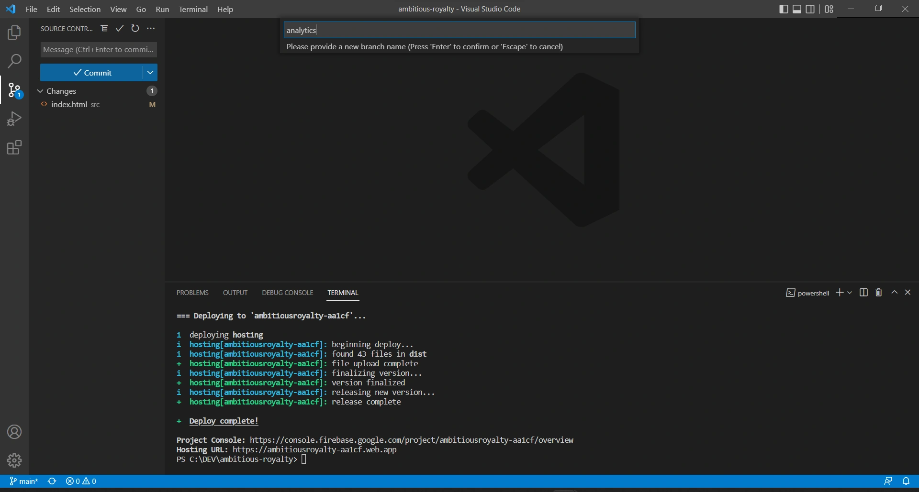The width and height of the screenshot is (919, 492).
Task: Click the commit message input field
Action: pos(99,50)
